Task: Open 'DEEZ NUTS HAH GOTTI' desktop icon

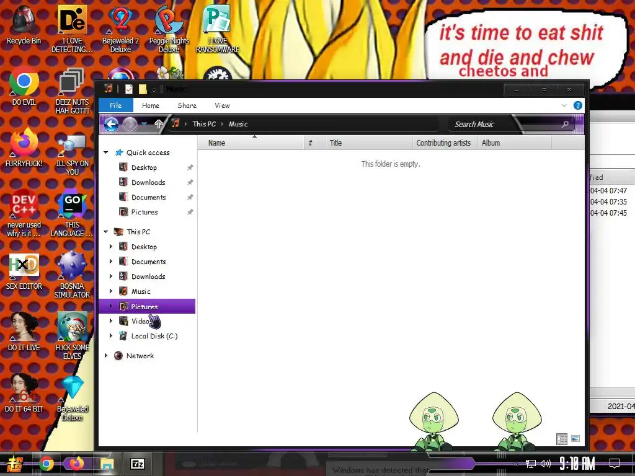Action: point(72,90)
